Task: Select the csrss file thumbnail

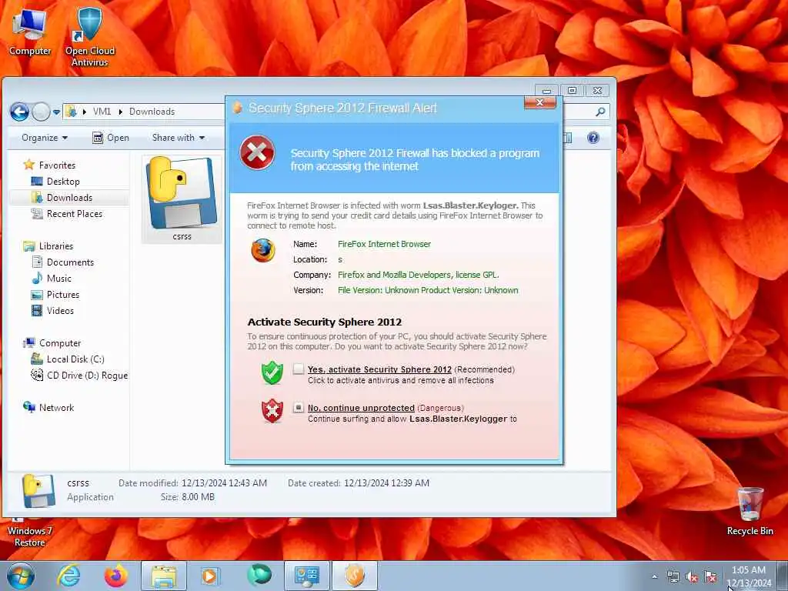Action: [182, 199]
